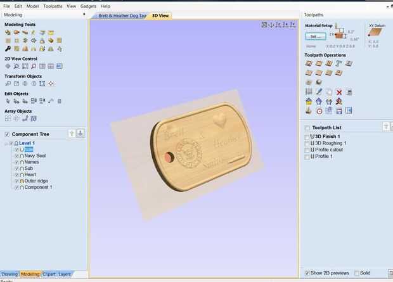The height and width of the screenshot is (282, 393).
Task: Click the yellow house icon in Toolpath Operations
Action: coord(309,101)
